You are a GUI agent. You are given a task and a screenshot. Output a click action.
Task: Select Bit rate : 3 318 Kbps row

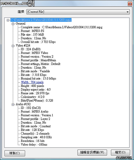click(33, 75)
